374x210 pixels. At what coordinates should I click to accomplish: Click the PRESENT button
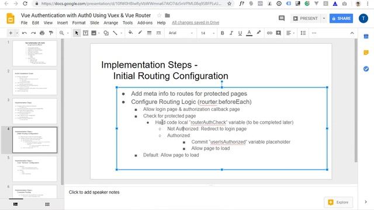[x=306, y=18]
